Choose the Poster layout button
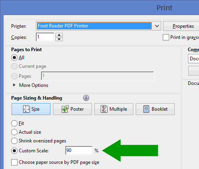199x169 pixels. coord(72,109)
